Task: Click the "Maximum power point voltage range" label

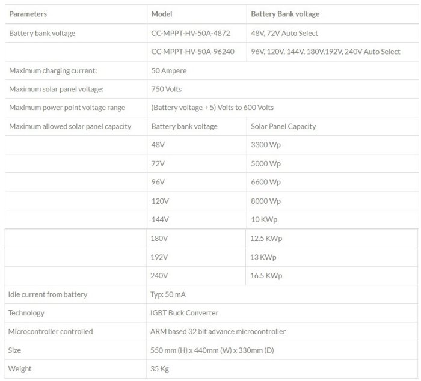Action: click(x=67, y=108)
